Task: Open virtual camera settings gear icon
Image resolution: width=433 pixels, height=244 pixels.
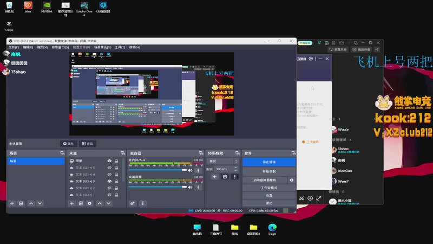Action: [292, 180]
